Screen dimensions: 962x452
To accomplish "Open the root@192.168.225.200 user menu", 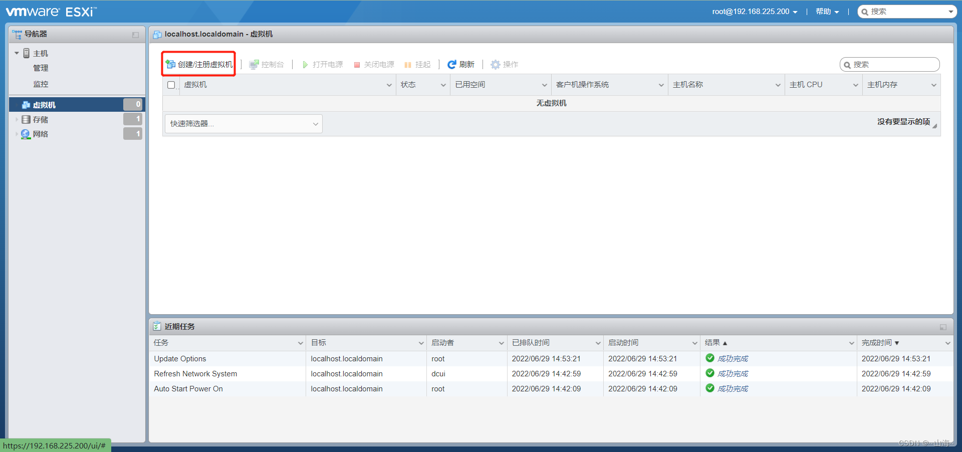I will (755, 12).
